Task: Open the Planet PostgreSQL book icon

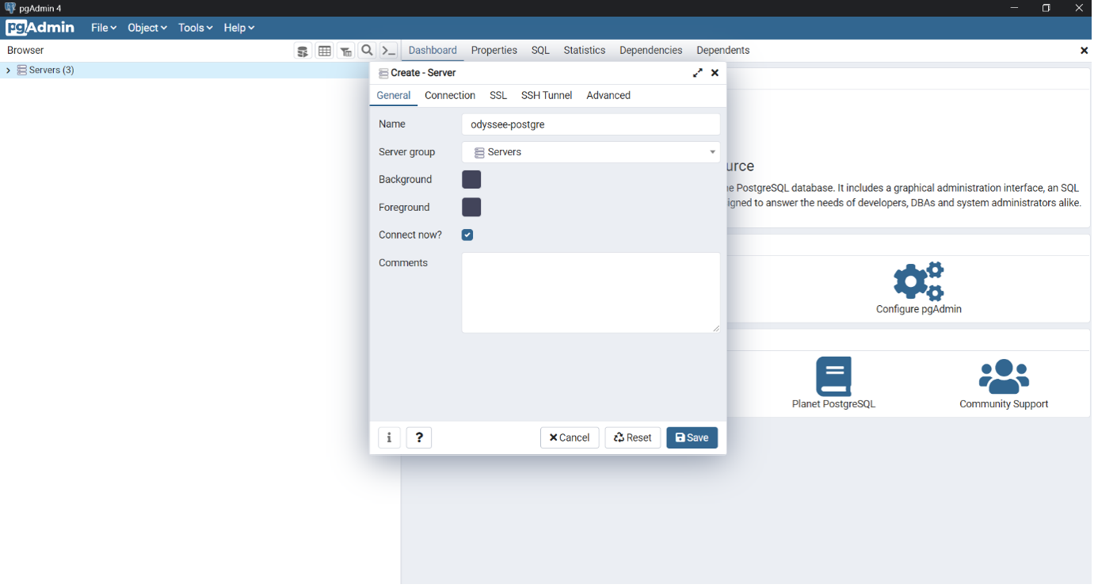Action: (833, 376)
